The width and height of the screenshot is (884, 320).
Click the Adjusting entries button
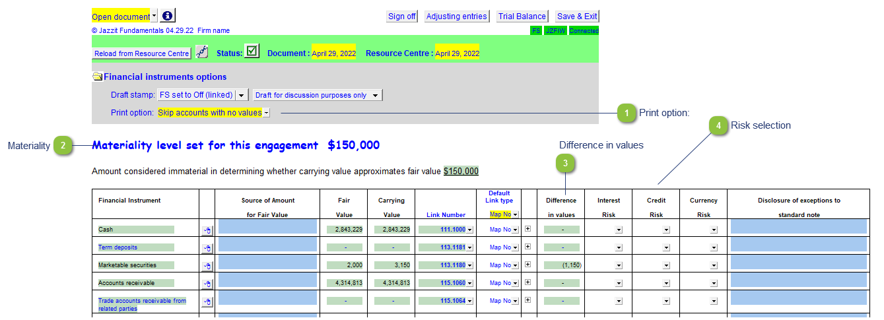(456, 16)
